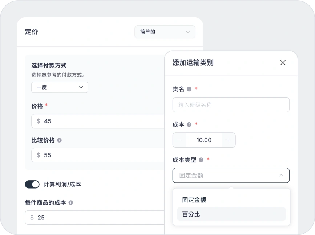The height and width of the screenshot is (235, 315).
Task: Close the 添加运输类别 dialog
Action: point(283,63)
